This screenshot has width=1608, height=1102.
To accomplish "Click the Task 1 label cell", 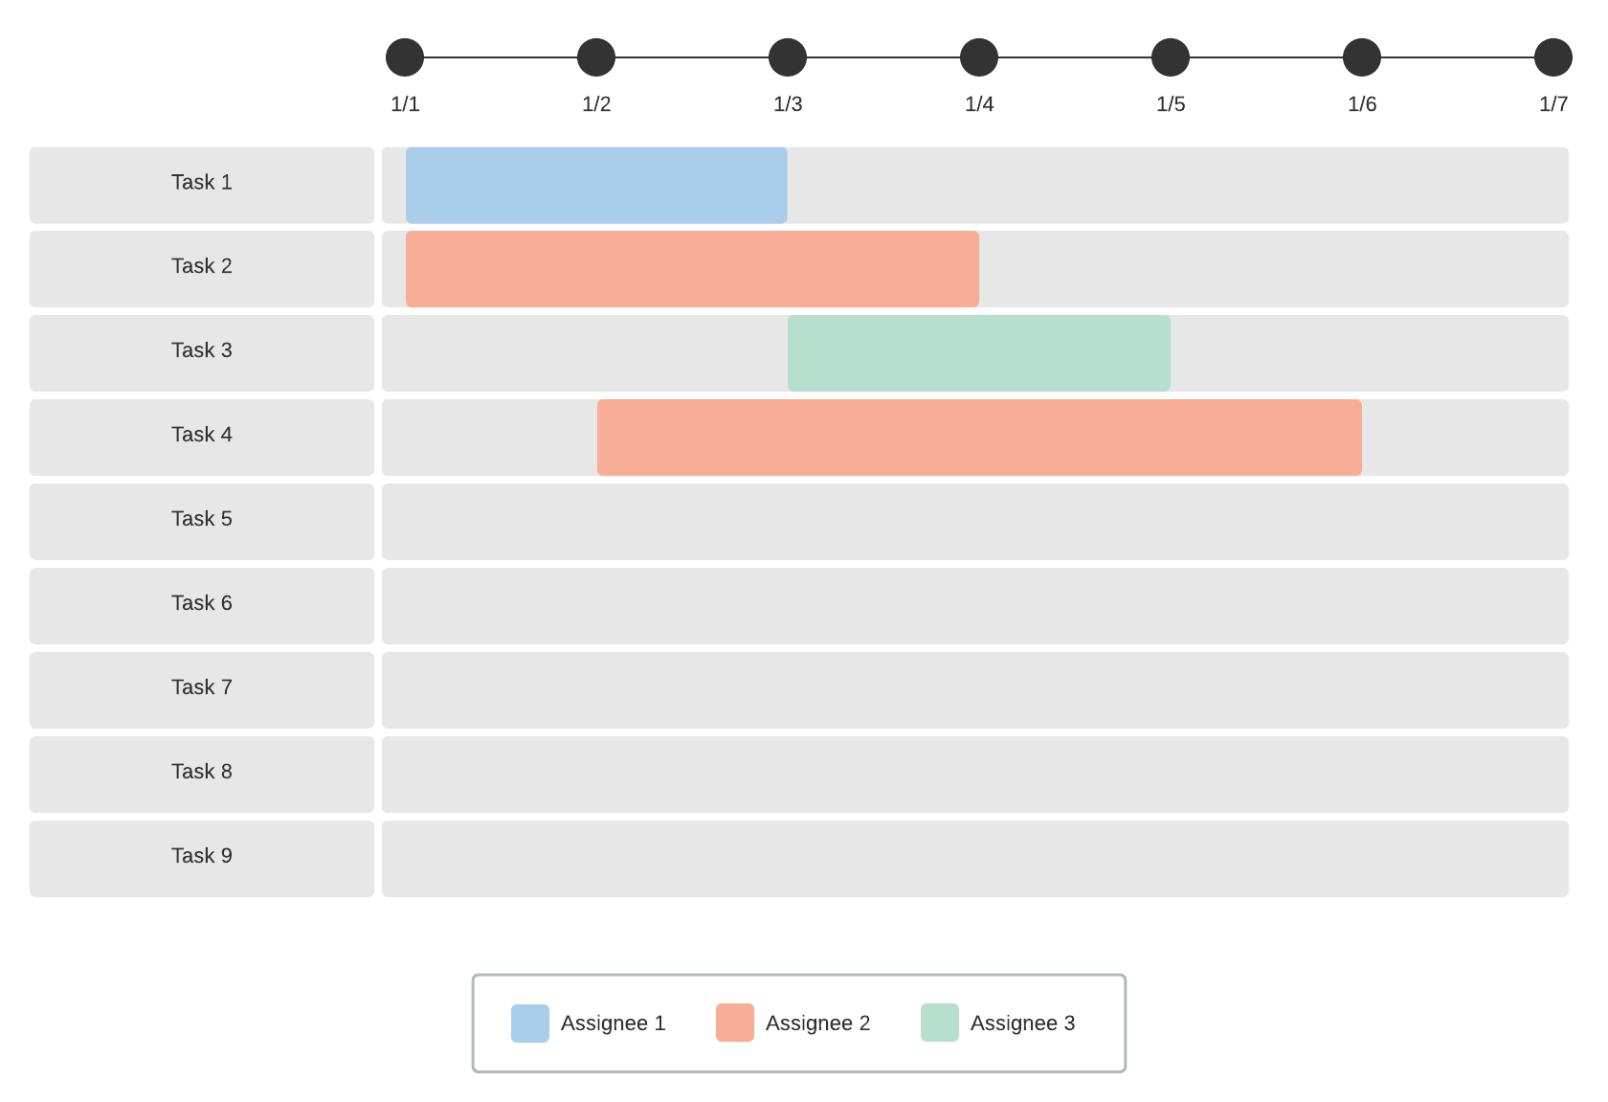I will coord(202,185).
